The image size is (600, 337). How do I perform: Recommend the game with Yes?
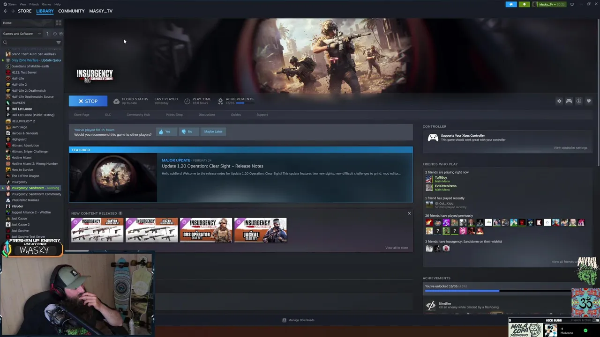(x=165, y=132)
